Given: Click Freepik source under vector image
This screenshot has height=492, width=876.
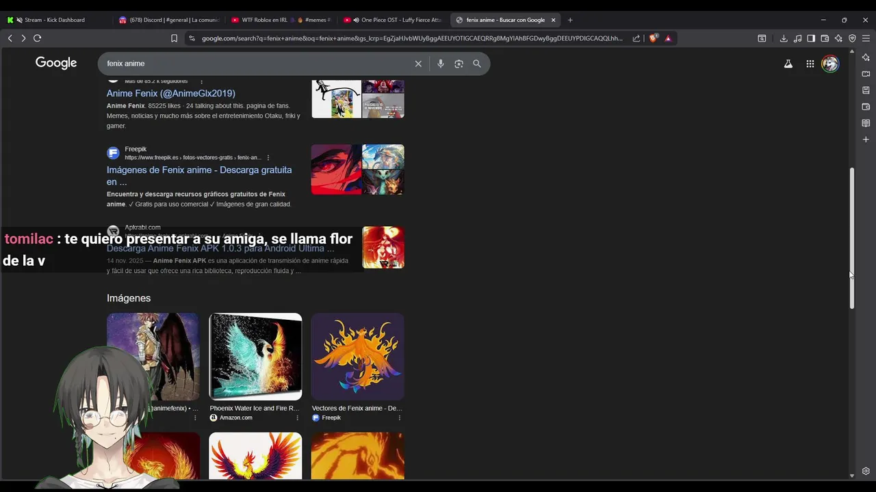Looking at the screenshot, I should click(x=331, y=418).
